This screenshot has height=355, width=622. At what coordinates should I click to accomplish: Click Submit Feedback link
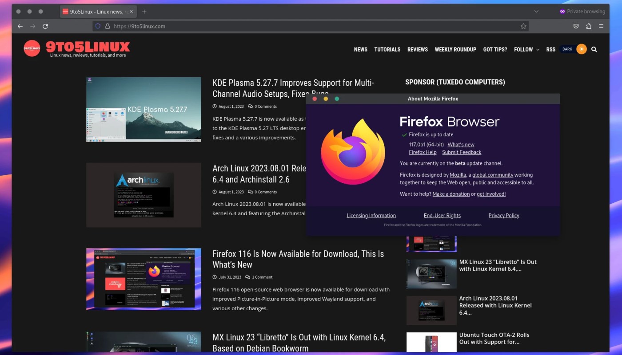[462, 152]
